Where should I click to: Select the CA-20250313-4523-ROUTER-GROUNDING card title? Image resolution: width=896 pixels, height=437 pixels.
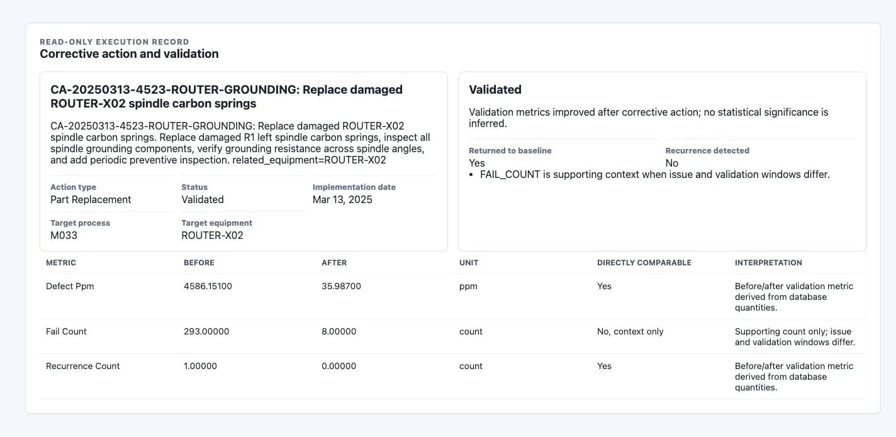(227, 96)
